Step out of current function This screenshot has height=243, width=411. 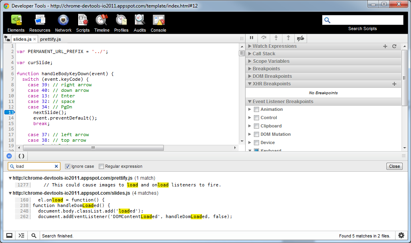[x=288, y=38]
